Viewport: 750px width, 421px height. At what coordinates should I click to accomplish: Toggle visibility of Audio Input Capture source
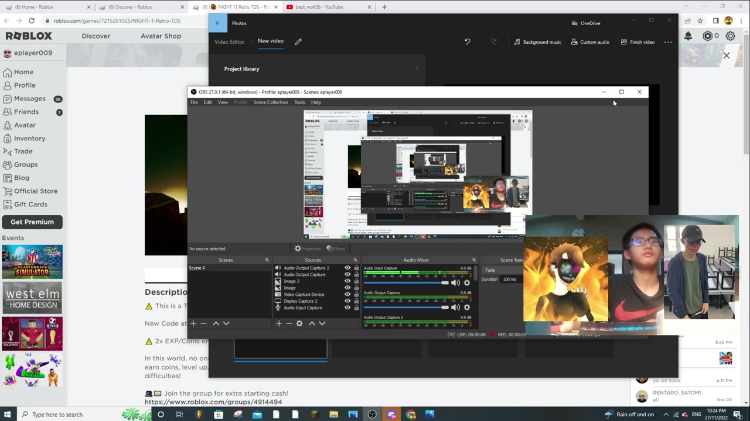pyautogui.click(x=347, y=308)
